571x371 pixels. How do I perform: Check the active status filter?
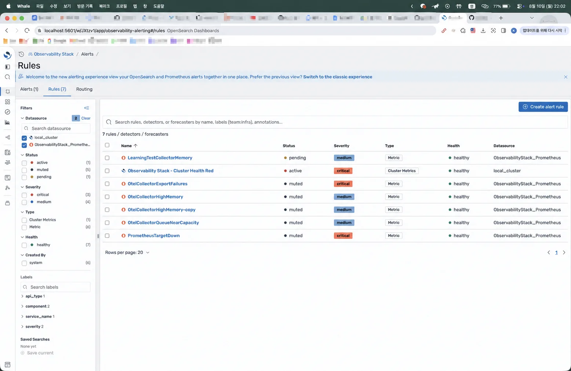[x=24, y=163]
